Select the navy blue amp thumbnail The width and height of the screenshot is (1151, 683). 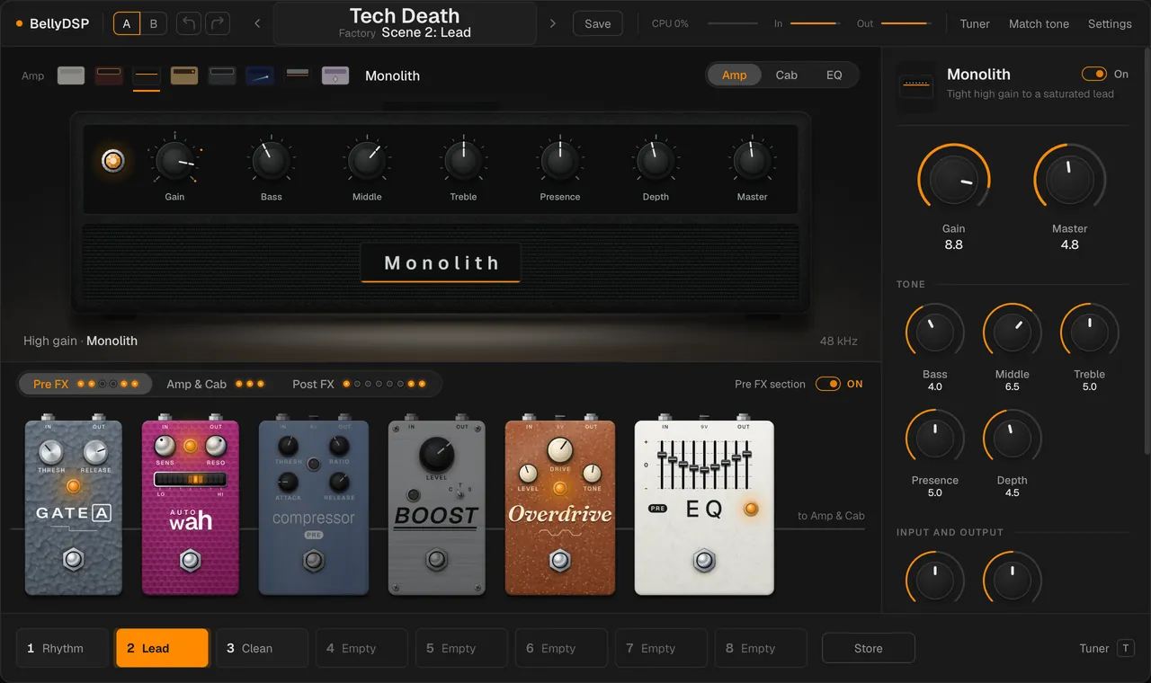260,75
